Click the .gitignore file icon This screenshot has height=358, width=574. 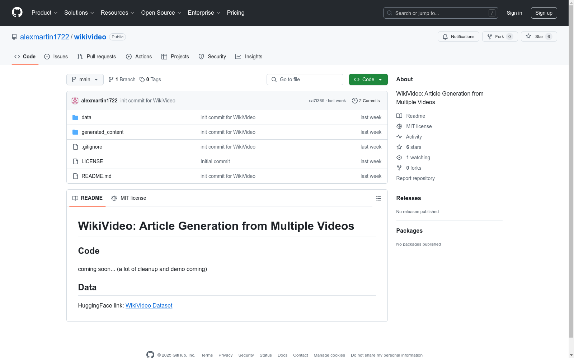click(x=75, y=147)
